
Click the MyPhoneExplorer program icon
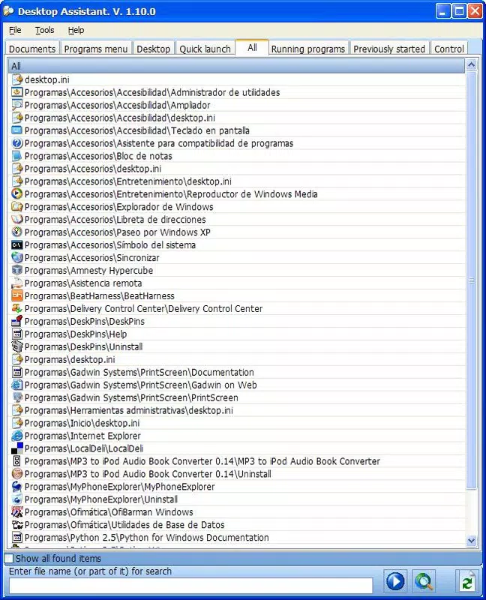pyautogui.click(x=16, y=486)
